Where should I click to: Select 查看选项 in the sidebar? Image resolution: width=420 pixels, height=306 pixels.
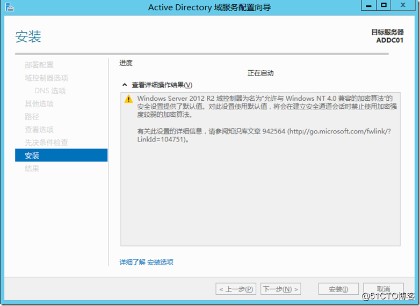pos(39,130)
